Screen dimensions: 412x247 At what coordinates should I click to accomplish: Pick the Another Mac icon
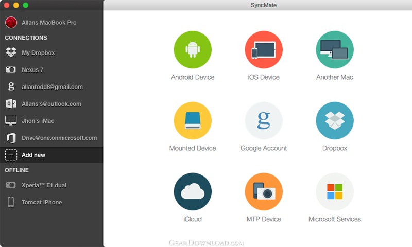pos(334,49)
